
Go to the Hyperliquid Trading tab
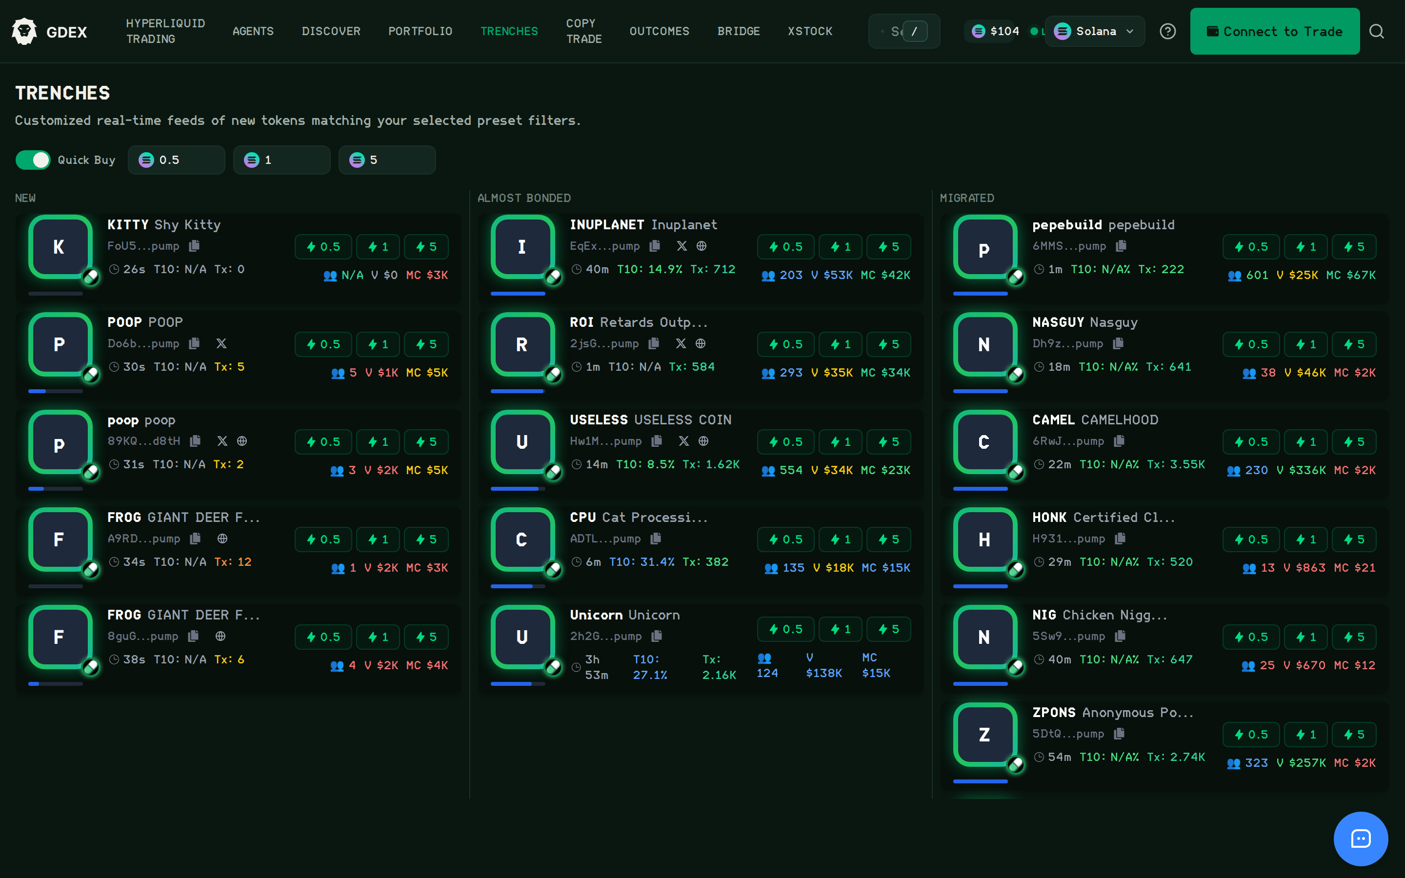(x=165, y=31)
